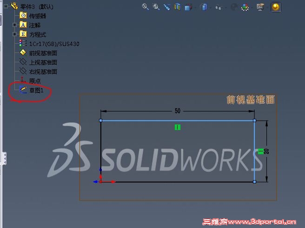
Task: Open the Apply Scene icon
Action: point(245,7)
